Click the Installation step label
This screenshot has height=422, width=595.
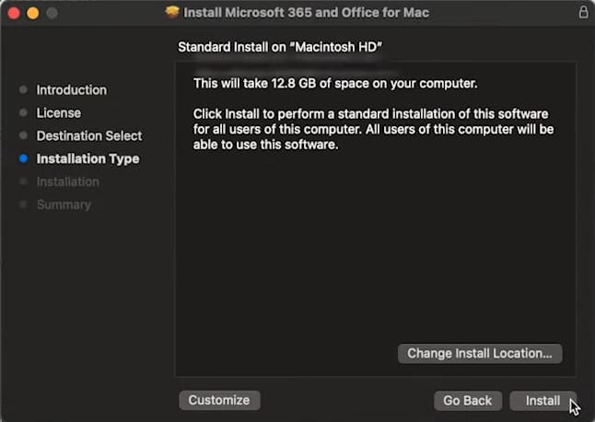click(x=67, y=182)
